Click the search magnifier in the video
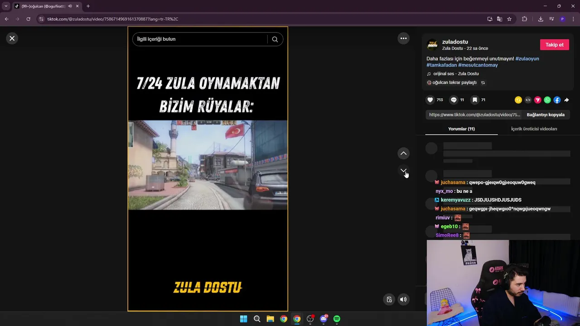Image resolution: width=580 pixels, height=326 pixels. coord(275,39)
